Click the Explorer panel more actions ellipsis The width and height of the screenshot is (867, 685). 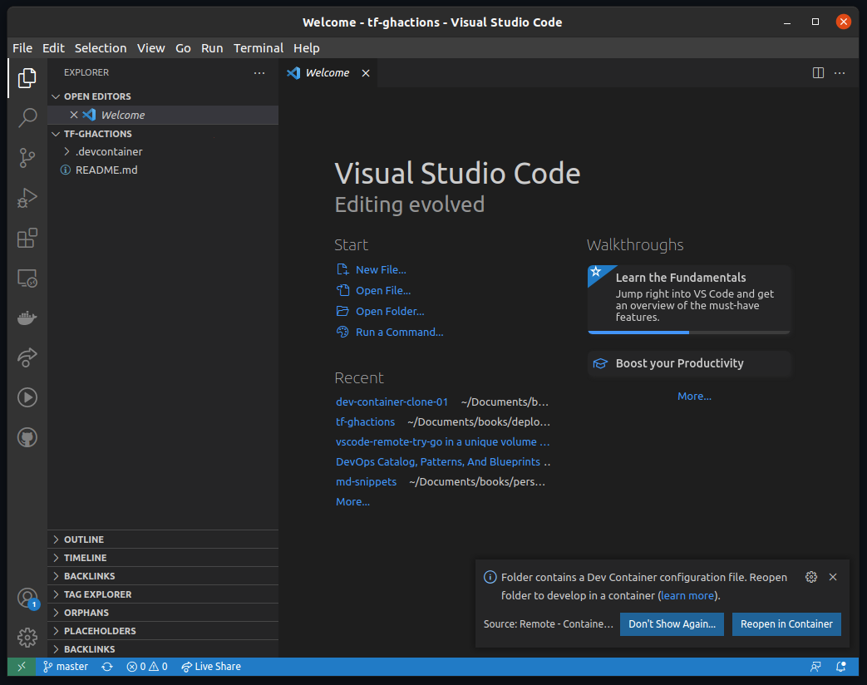coord(259,73)
